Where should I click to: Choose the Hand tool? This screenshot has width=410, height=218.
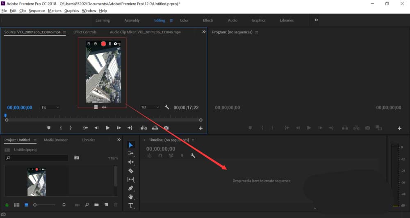(x=131, y=197)
